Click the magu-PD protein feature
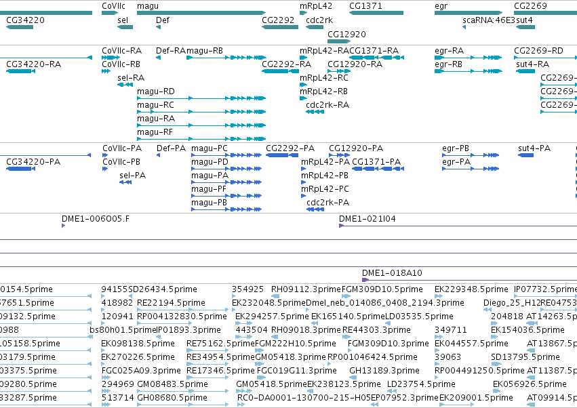 point(226,169)
